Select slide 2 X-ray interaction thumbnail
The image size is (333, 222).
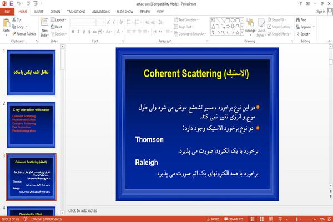click(x=31, y=125)
